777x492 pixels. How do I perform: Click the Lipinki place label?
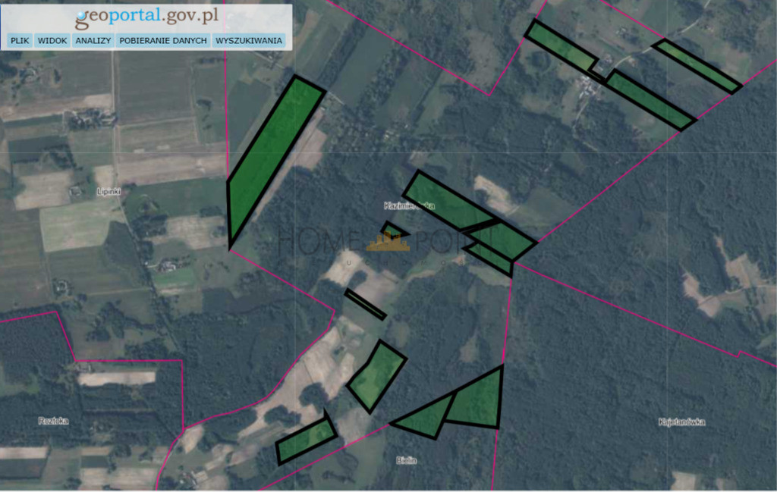point(109,192)
